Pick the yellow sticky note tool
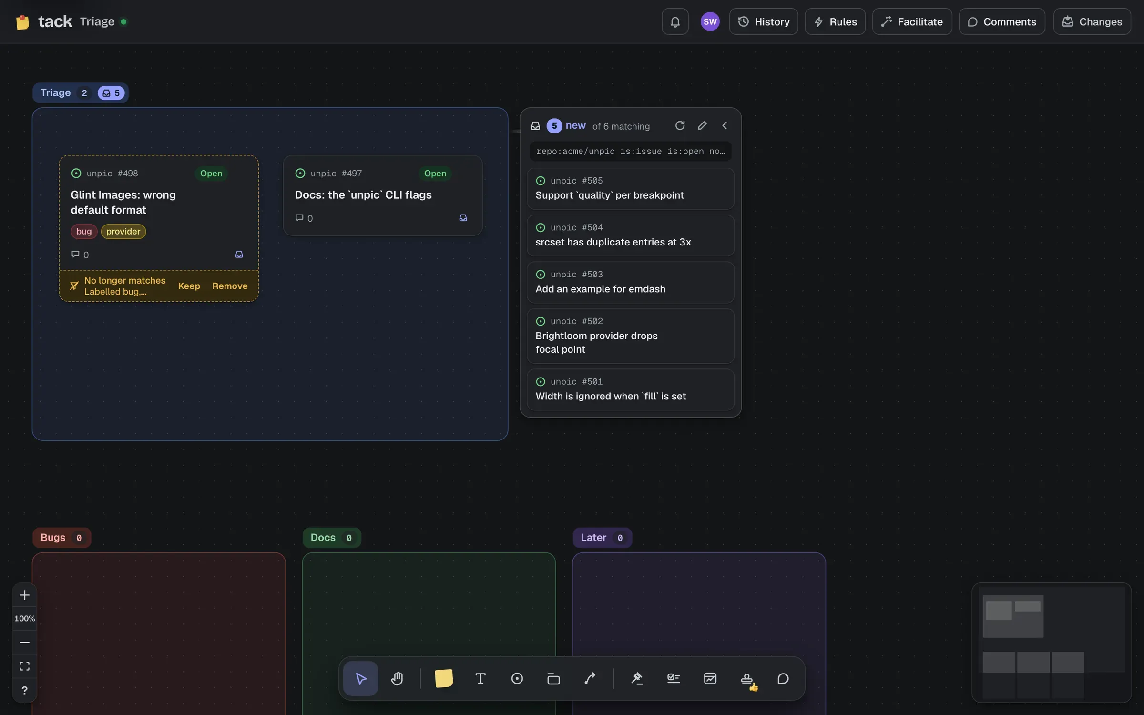This screenshot has width=1144, height=715. coord(444,678)
